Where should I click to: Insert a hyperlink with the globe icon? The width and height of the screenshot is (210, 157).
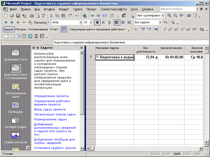[x=85, y=16]
